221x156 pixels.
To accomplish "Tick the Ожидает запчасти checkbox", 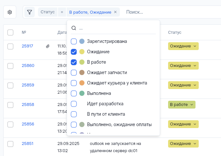I will [74, 72].
